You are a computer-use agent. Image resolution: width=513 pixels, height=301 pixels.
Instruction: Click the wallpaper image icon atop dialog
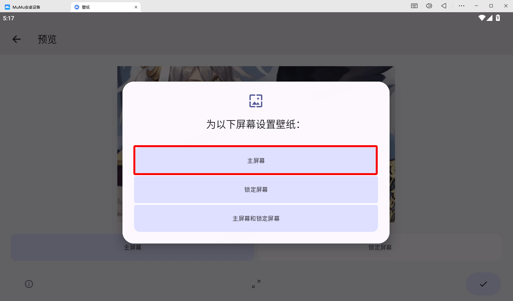click(256, 101)
